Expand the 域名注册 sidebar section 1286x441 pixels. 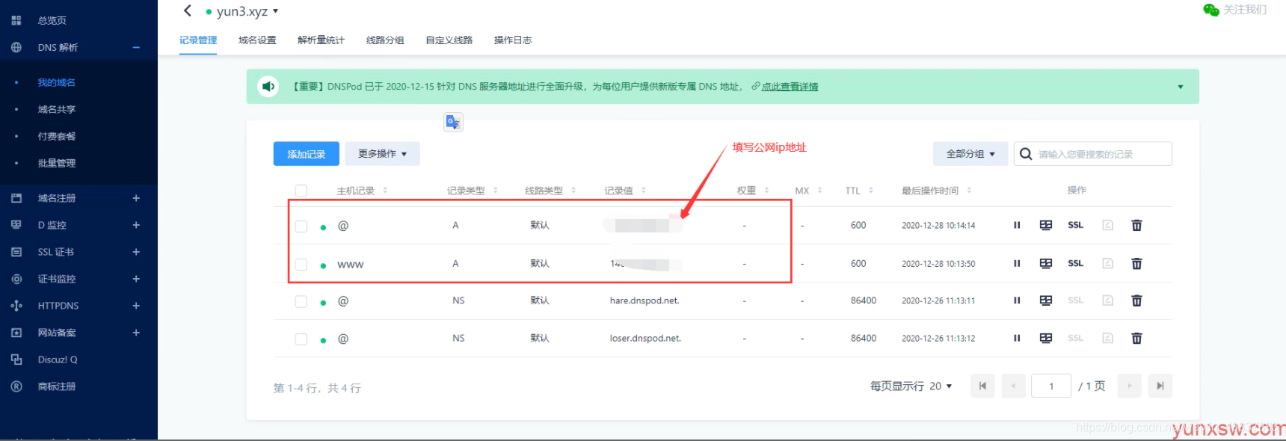(136, 198)
